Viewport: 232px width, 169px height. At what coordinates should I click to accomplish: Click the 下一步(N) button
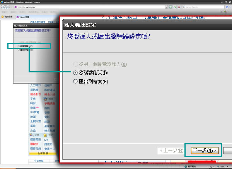205,151
